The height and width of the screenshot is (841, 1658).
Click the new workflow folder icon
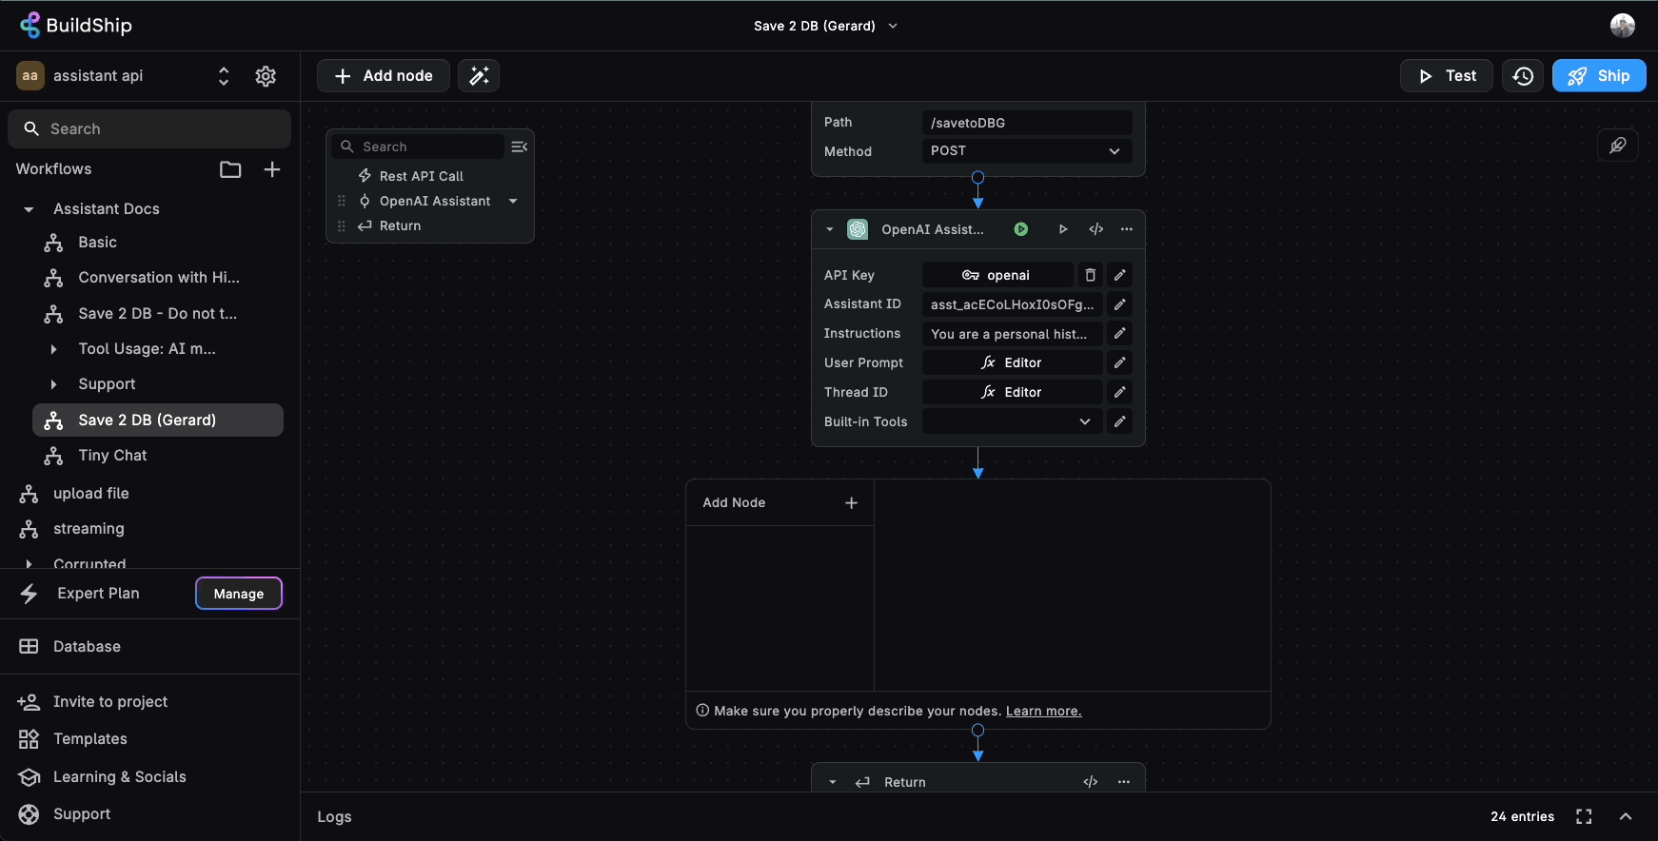[x=230, y=169]
